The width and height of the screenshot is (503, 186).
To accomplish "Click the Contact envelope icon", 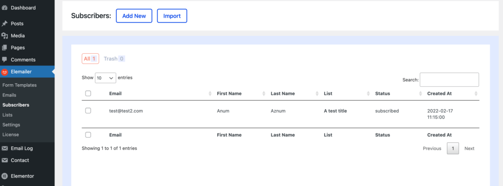I will [x=4, y=161].
